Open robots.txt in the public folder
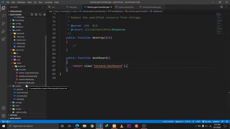Viewport: 230px width, 129px height. click(21, 47)
